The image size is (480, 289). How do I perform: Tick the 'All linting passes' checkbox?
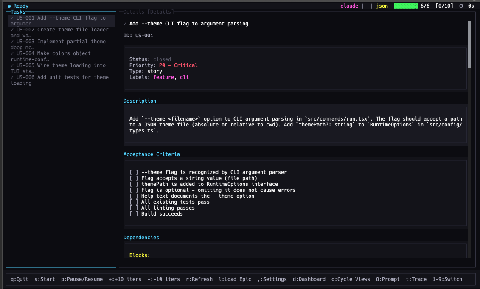[x=134, y=208]
